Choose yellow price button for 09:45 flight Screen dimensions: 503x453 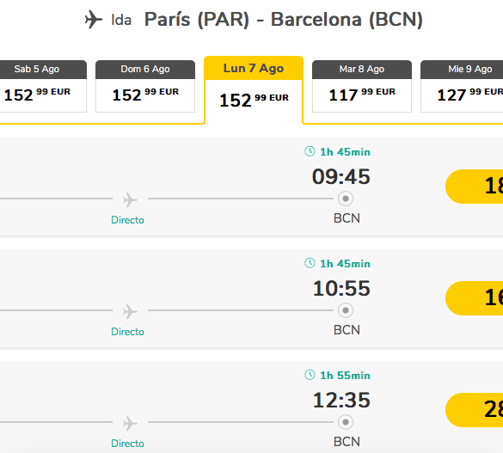pyautogui.click(x=474, y=187)
